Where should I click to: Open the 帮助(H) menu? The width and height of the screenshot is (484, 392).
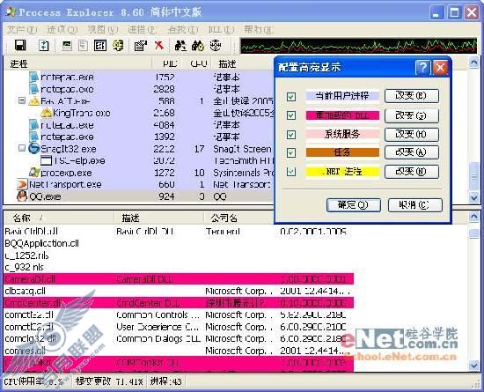tap(259, 30)
